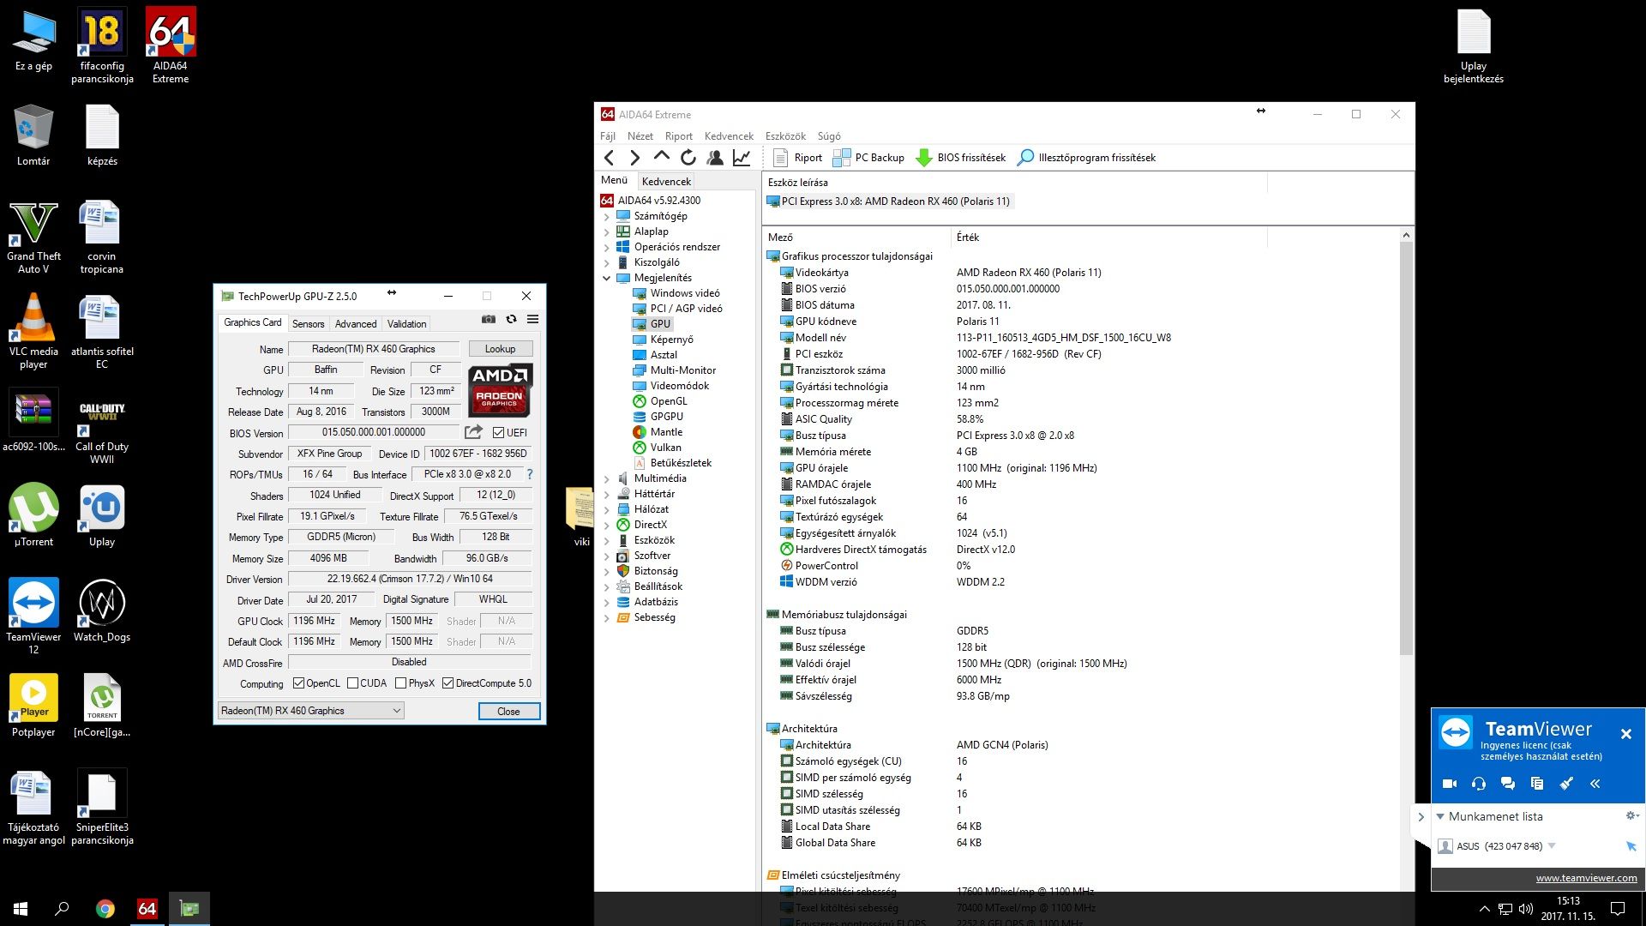Toggle the UEFI checkbox in GPU-Z
The image size is (1646, 926).
coord(498,433)
